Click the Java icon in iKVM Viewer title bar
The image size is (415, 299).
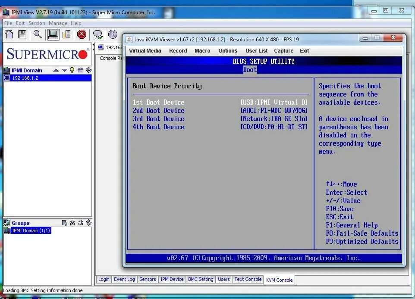[x=129, y=40]
